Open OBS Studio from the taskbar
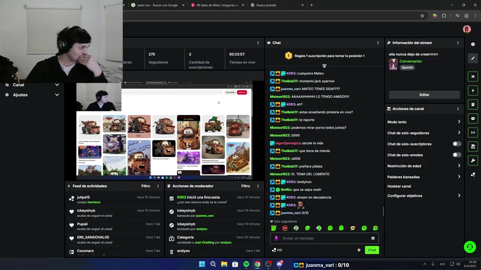Image resolution: width=481 pixels, height=270 pixels. (x=268, y=264)
